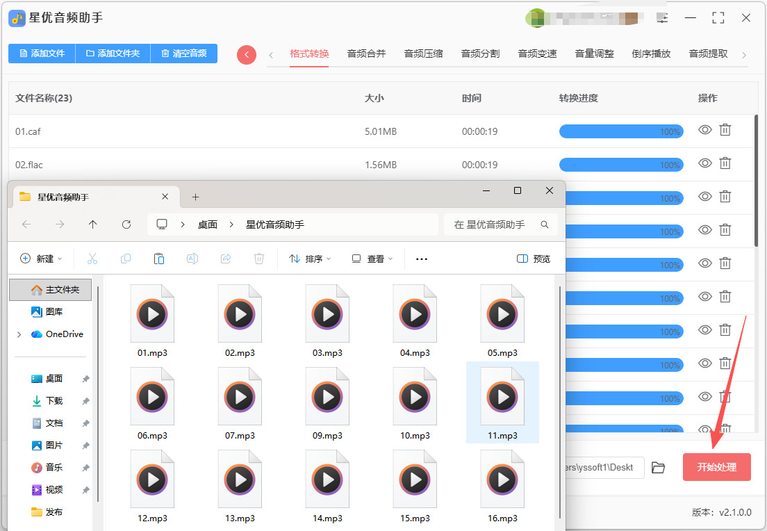Click the Share icon in Explorer toolbar
This screenshot has height=531, width=767.
tap(226, 259)
